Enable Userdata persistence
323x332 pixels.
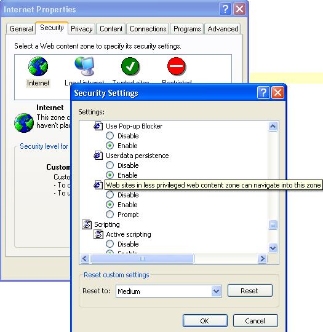pyautogui.click(x=110, y=175)
